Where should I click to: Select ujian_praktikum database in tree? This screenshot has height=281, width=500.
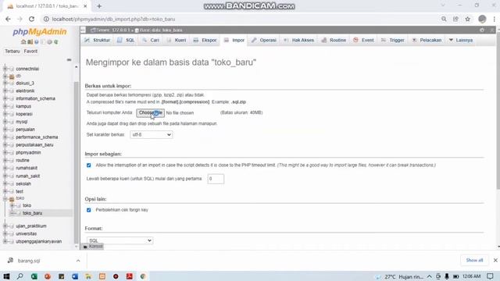pos(31,226)
